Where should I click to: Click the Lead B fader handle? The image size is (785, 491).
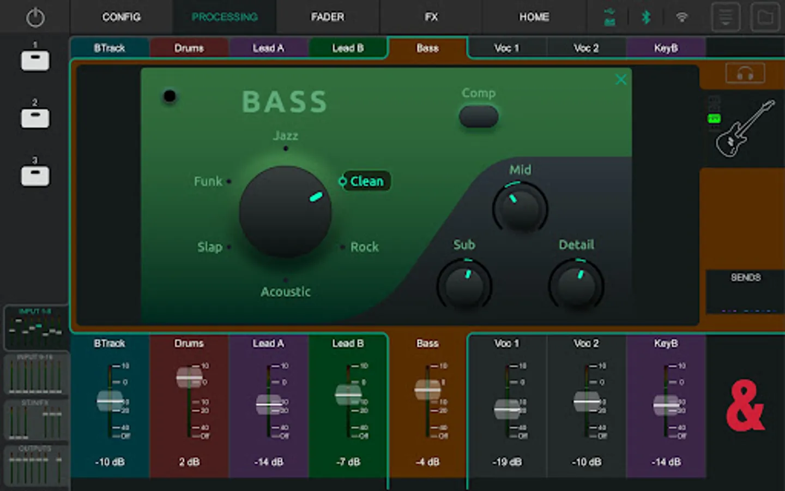[348, 394]
